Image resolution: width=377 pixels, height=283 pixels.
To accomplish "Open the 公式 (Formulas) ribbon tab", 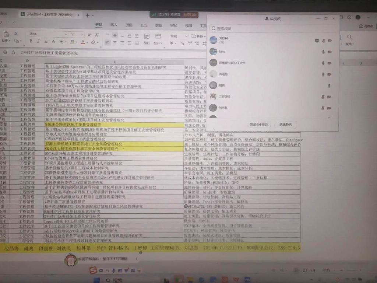I will pyautogui.click(x=144, y=25).
